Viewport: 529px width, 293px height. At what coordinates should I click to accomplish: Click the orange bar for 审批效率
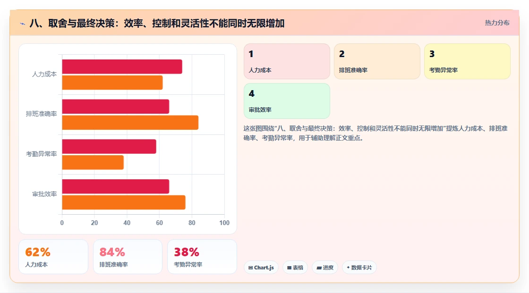[x=124, y=202]
